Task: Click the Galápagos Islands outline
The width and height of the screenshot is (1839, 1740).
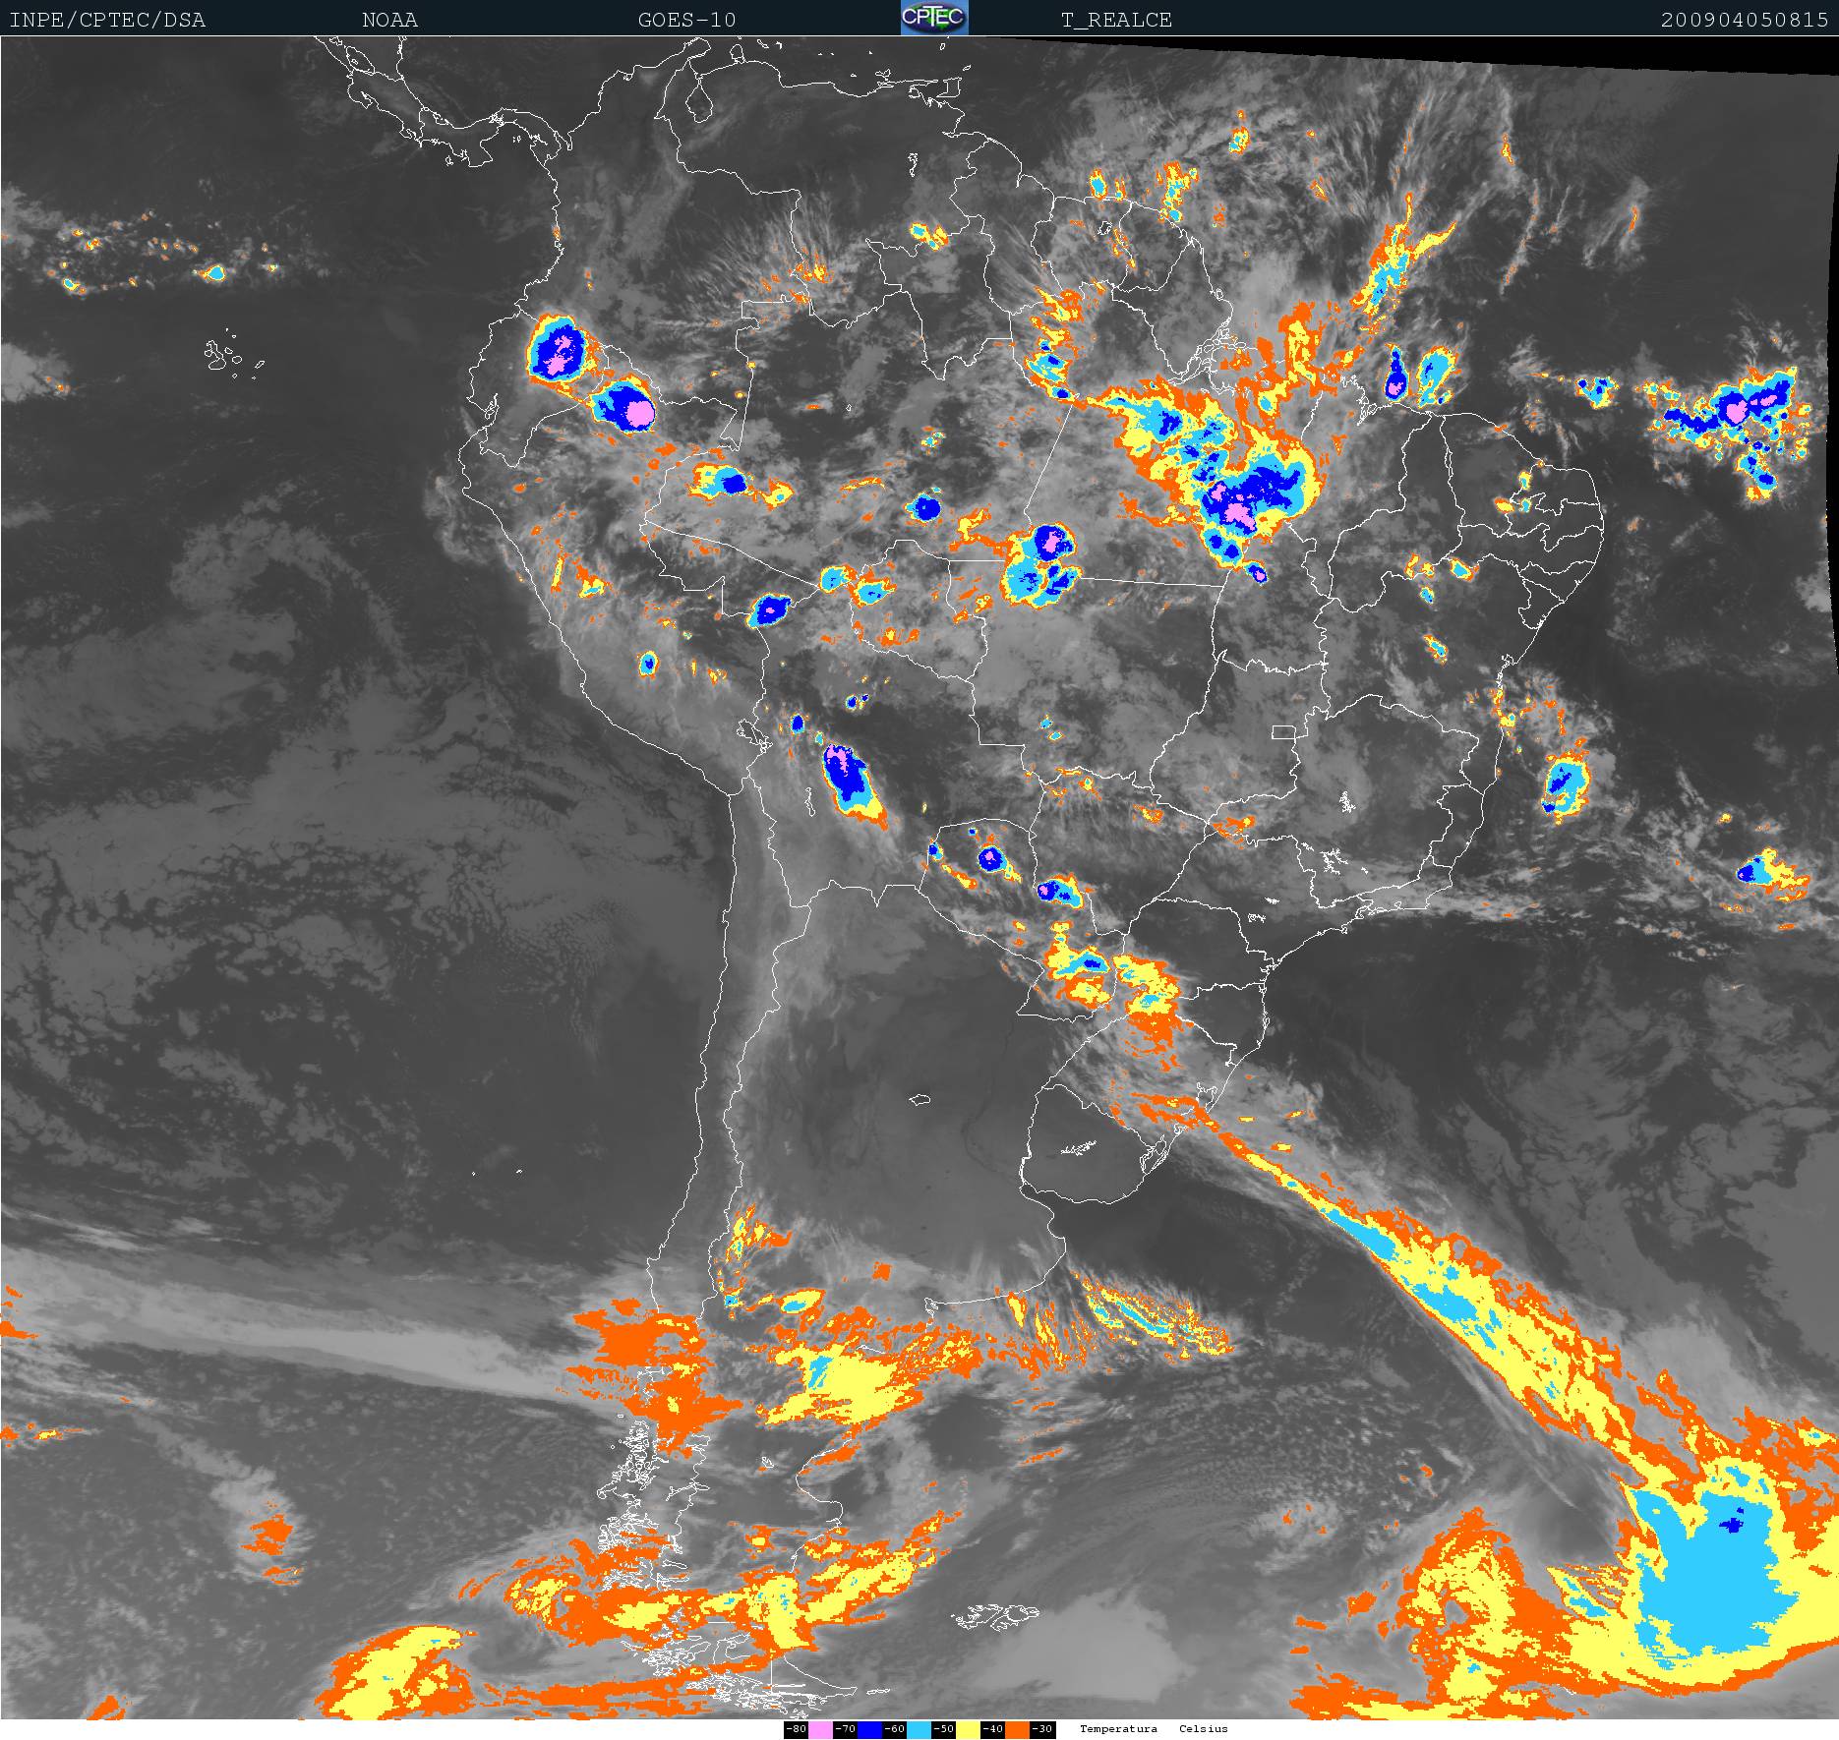Action: click(224, 356)
